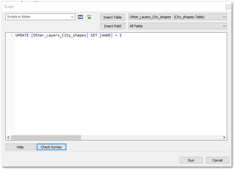
Task: Click line number 1 in the gutter
Action: [x=12, y=35]
